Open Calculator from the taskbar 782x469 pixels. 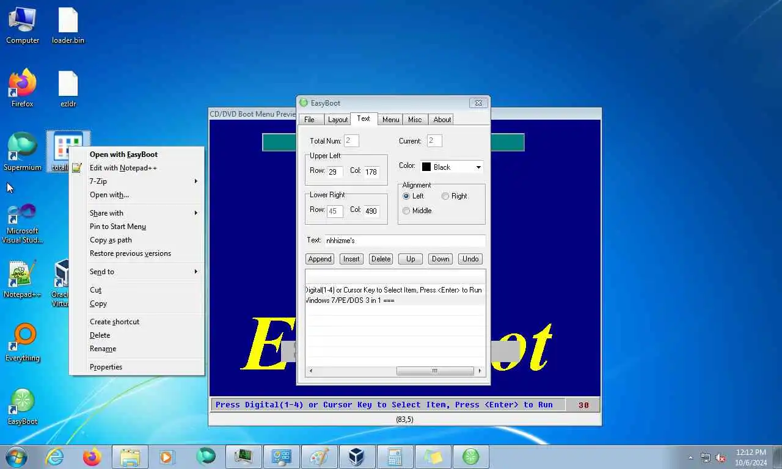[x=395, y=457]
